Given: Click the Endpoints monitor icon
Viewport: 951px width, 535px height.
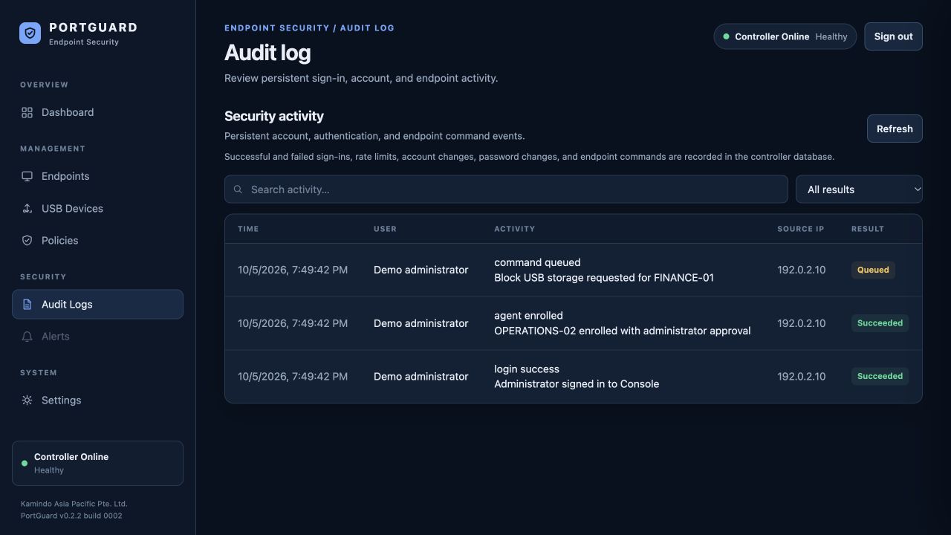Looking at the screenshot, I should pos(27,176).
